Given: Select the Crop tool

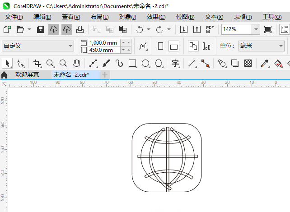Looking at the screenshot, I should click(37, 63).
